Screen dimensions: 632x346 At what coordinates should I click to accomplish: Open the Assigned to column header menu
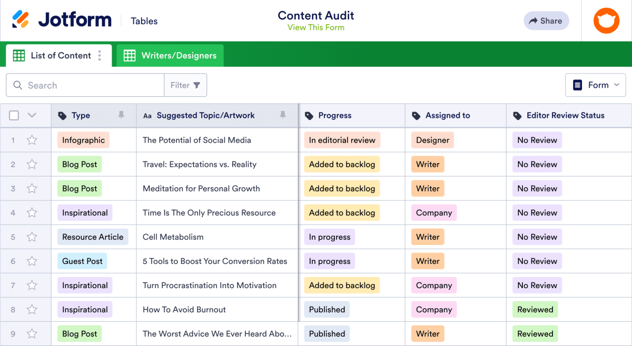pos(448,116)
